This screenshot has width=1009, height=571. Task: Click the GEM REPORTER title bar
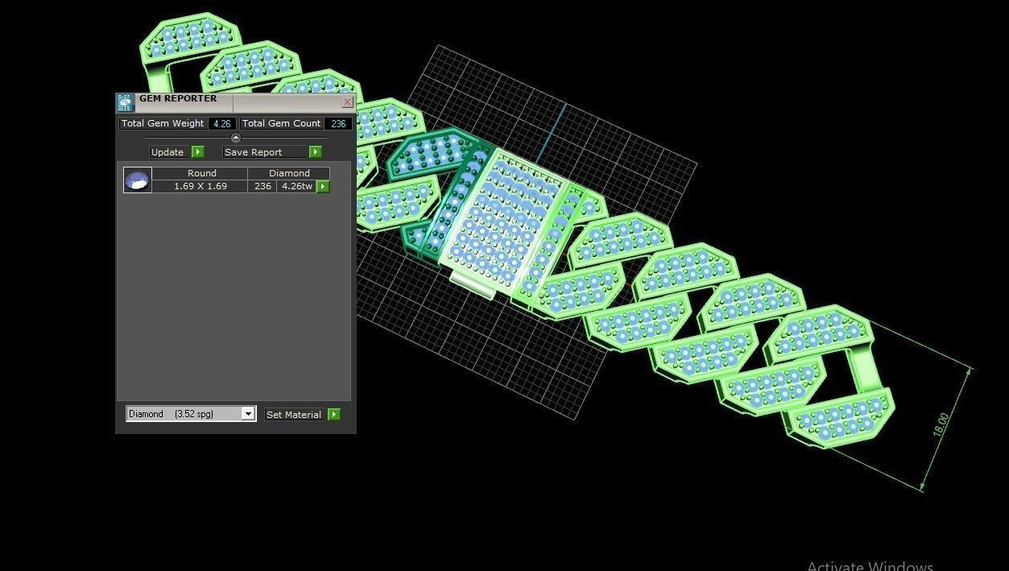[x=238, y=101]
